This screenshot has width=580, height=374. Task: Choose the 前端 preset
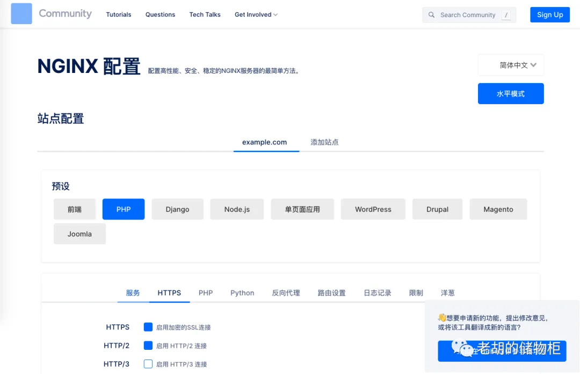[74, 209]
